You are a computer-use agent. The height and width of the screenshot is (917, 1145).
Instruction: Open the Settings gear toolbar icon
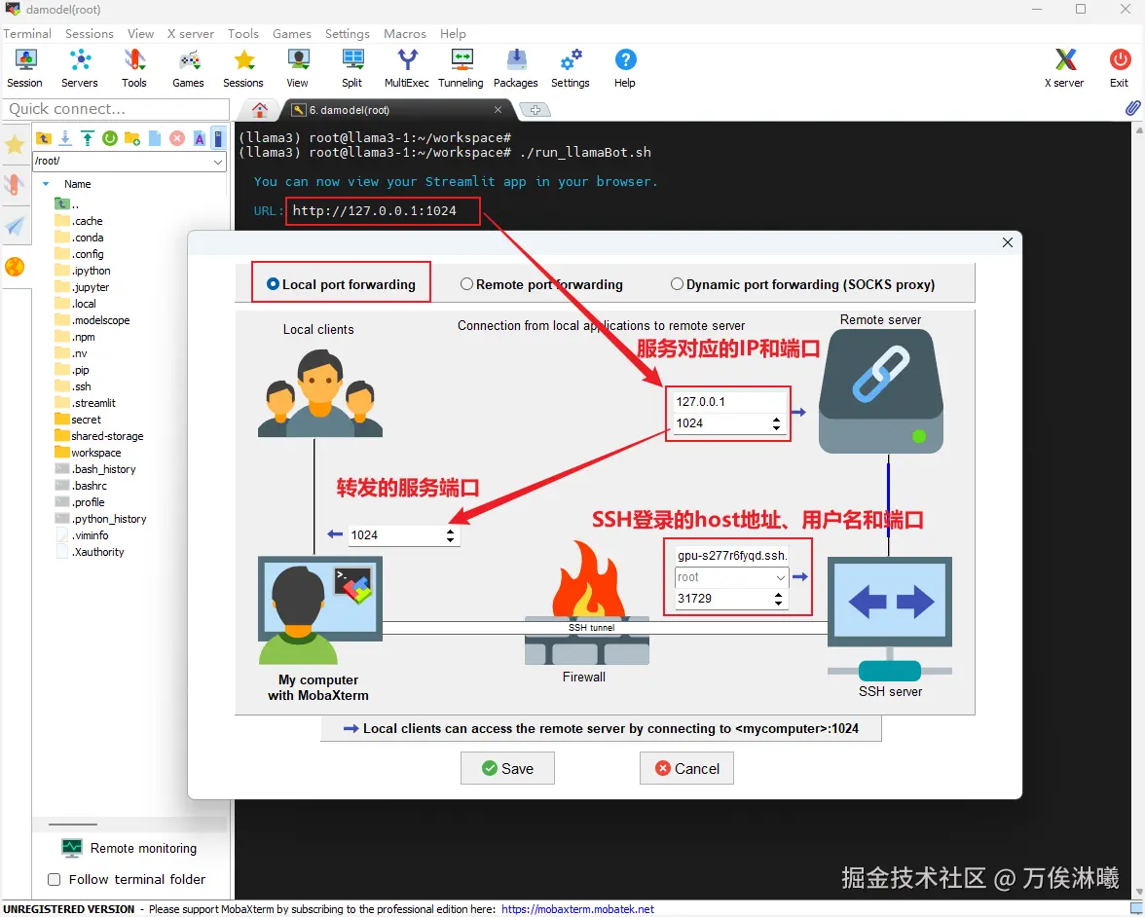coord(571,68)
